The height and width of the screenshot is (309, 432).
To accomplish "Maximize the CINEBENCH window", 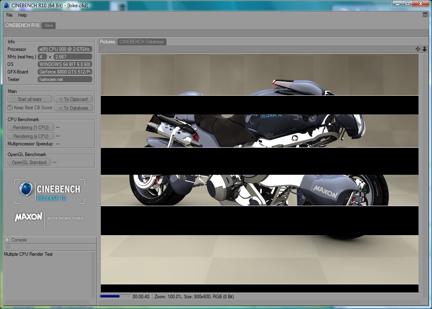I will click(x=407, y=4).
